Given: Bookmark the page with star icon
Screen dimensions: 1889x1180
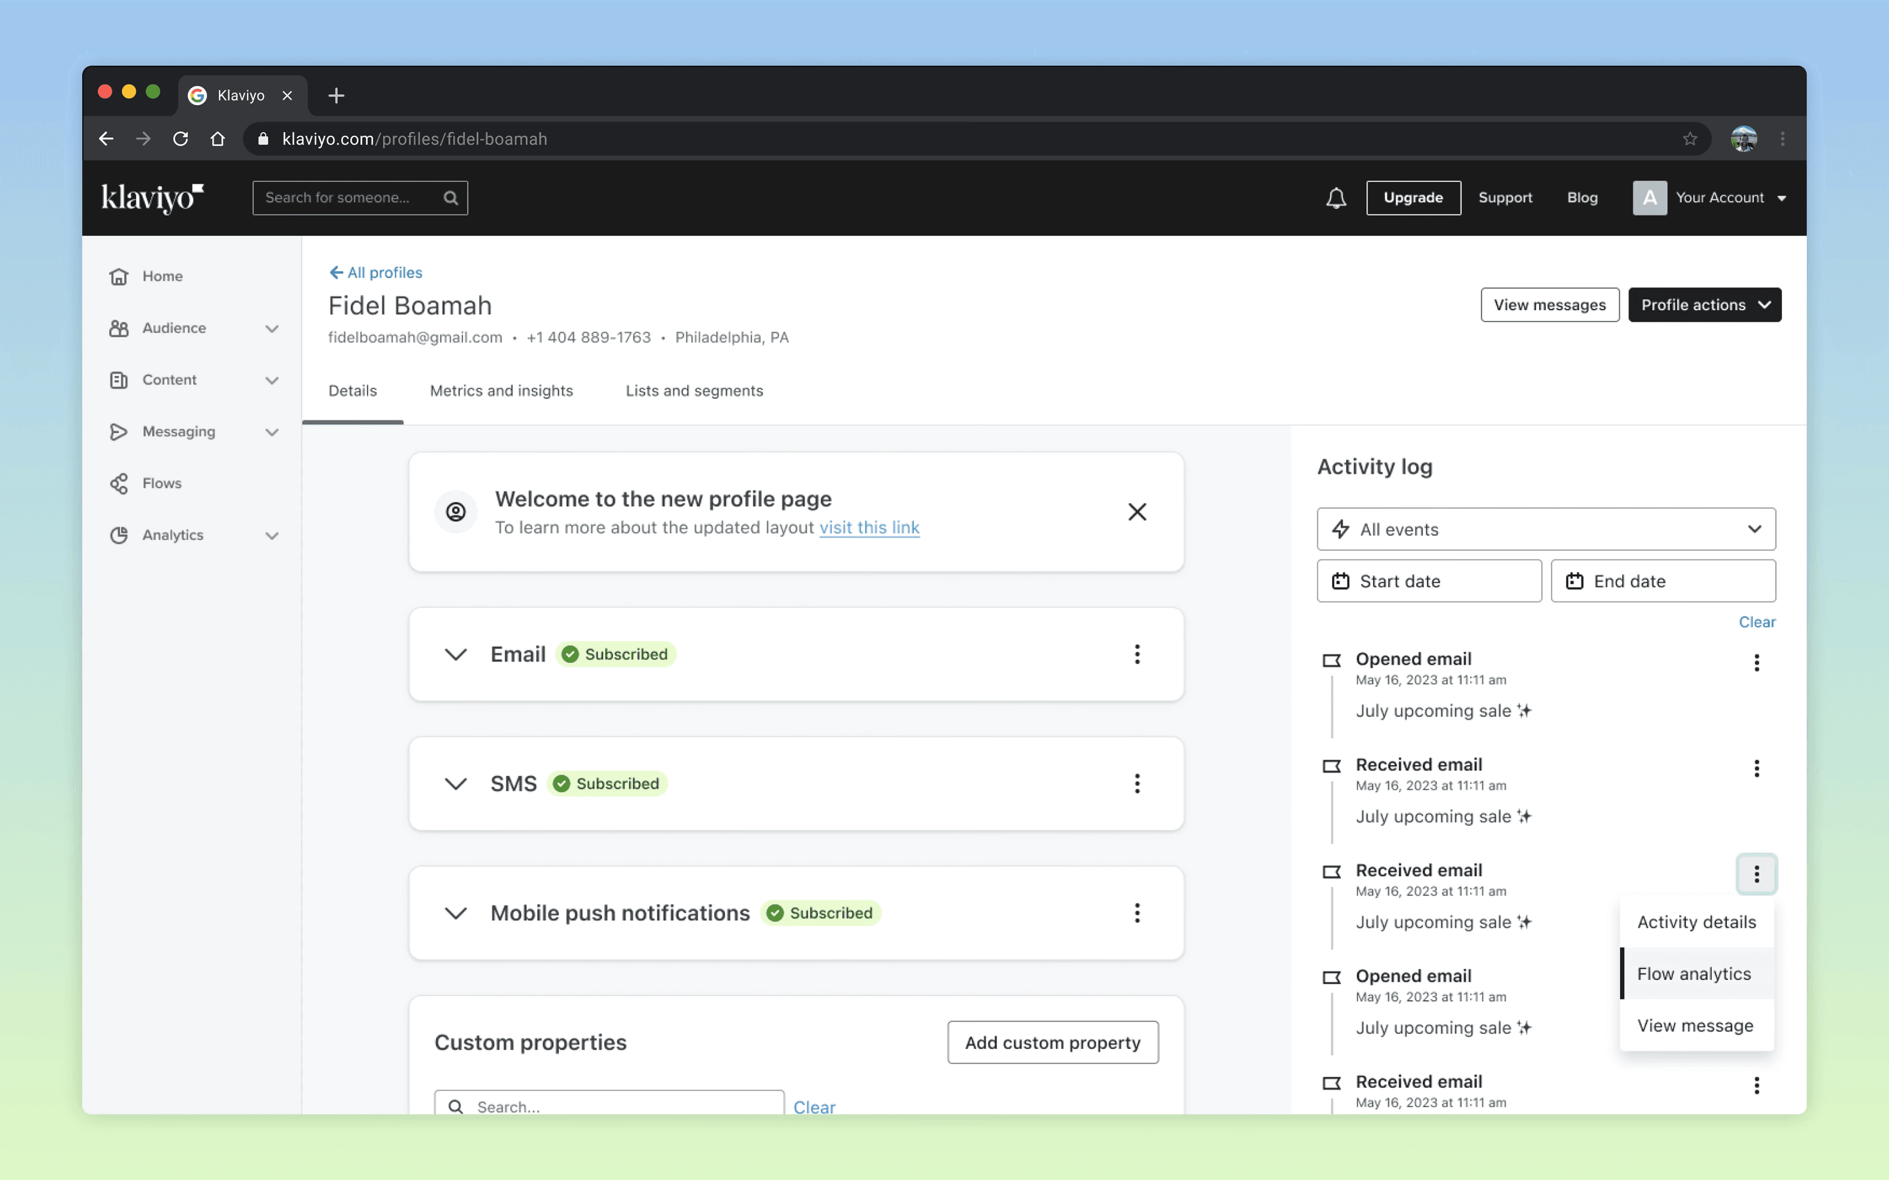Looking at the screenshot, I should pyautogui.click(x=1689, y=139).
